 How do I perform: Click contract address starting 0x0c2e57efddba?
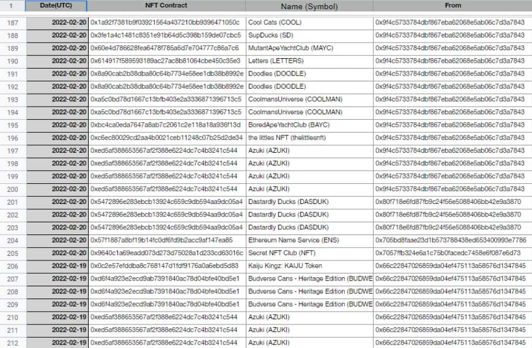166,266
